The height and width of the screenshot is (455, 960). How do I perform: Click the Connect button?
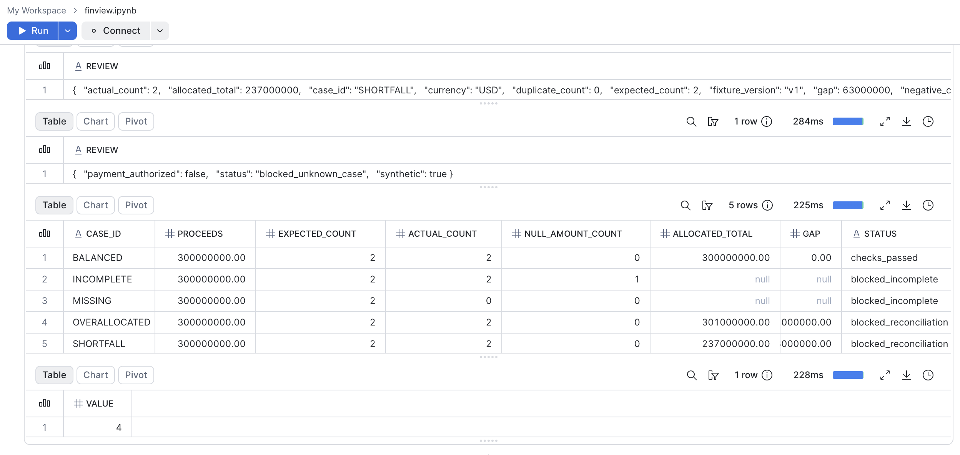pyautogui.click(x=116, y=31)
